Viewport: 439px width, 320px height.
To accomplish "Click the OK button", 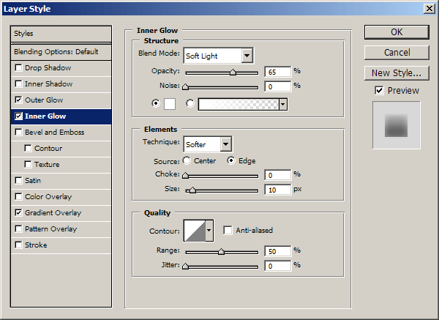I will point(397,31).
